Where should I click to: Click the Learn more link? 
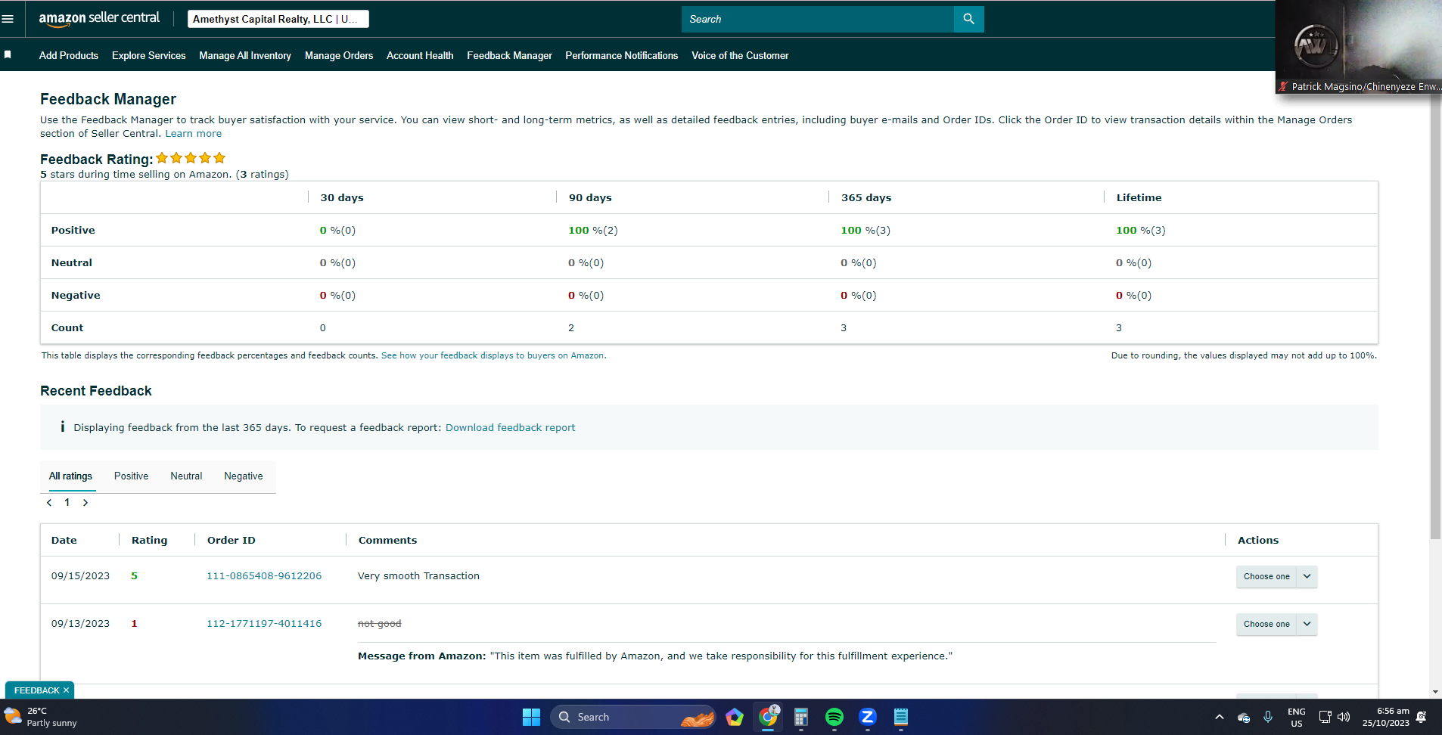(194, 133)
